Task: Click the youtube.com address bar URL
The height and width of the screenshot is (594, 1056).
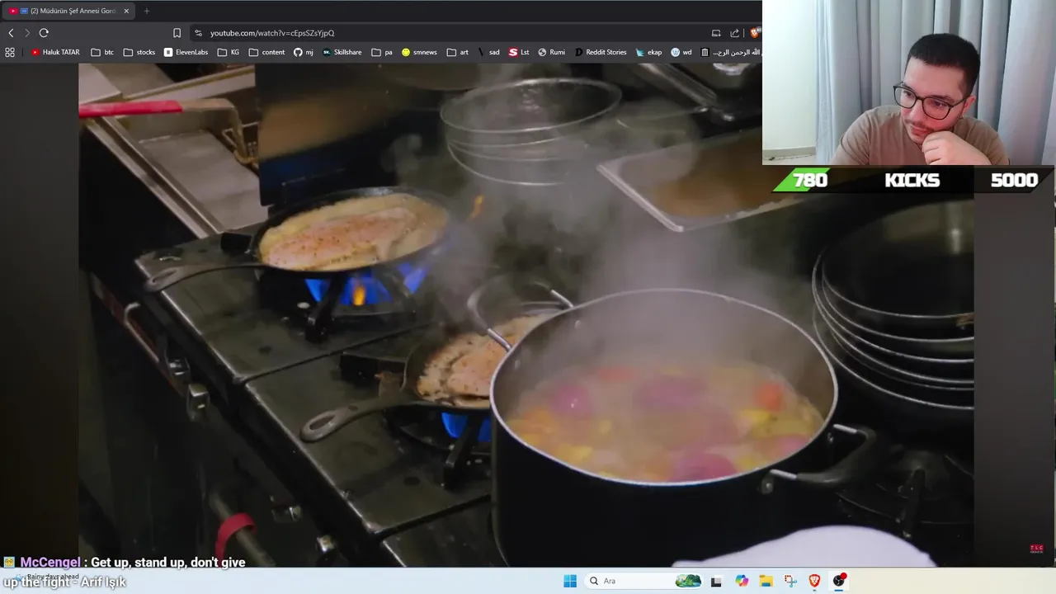Action: pos(272,33)
